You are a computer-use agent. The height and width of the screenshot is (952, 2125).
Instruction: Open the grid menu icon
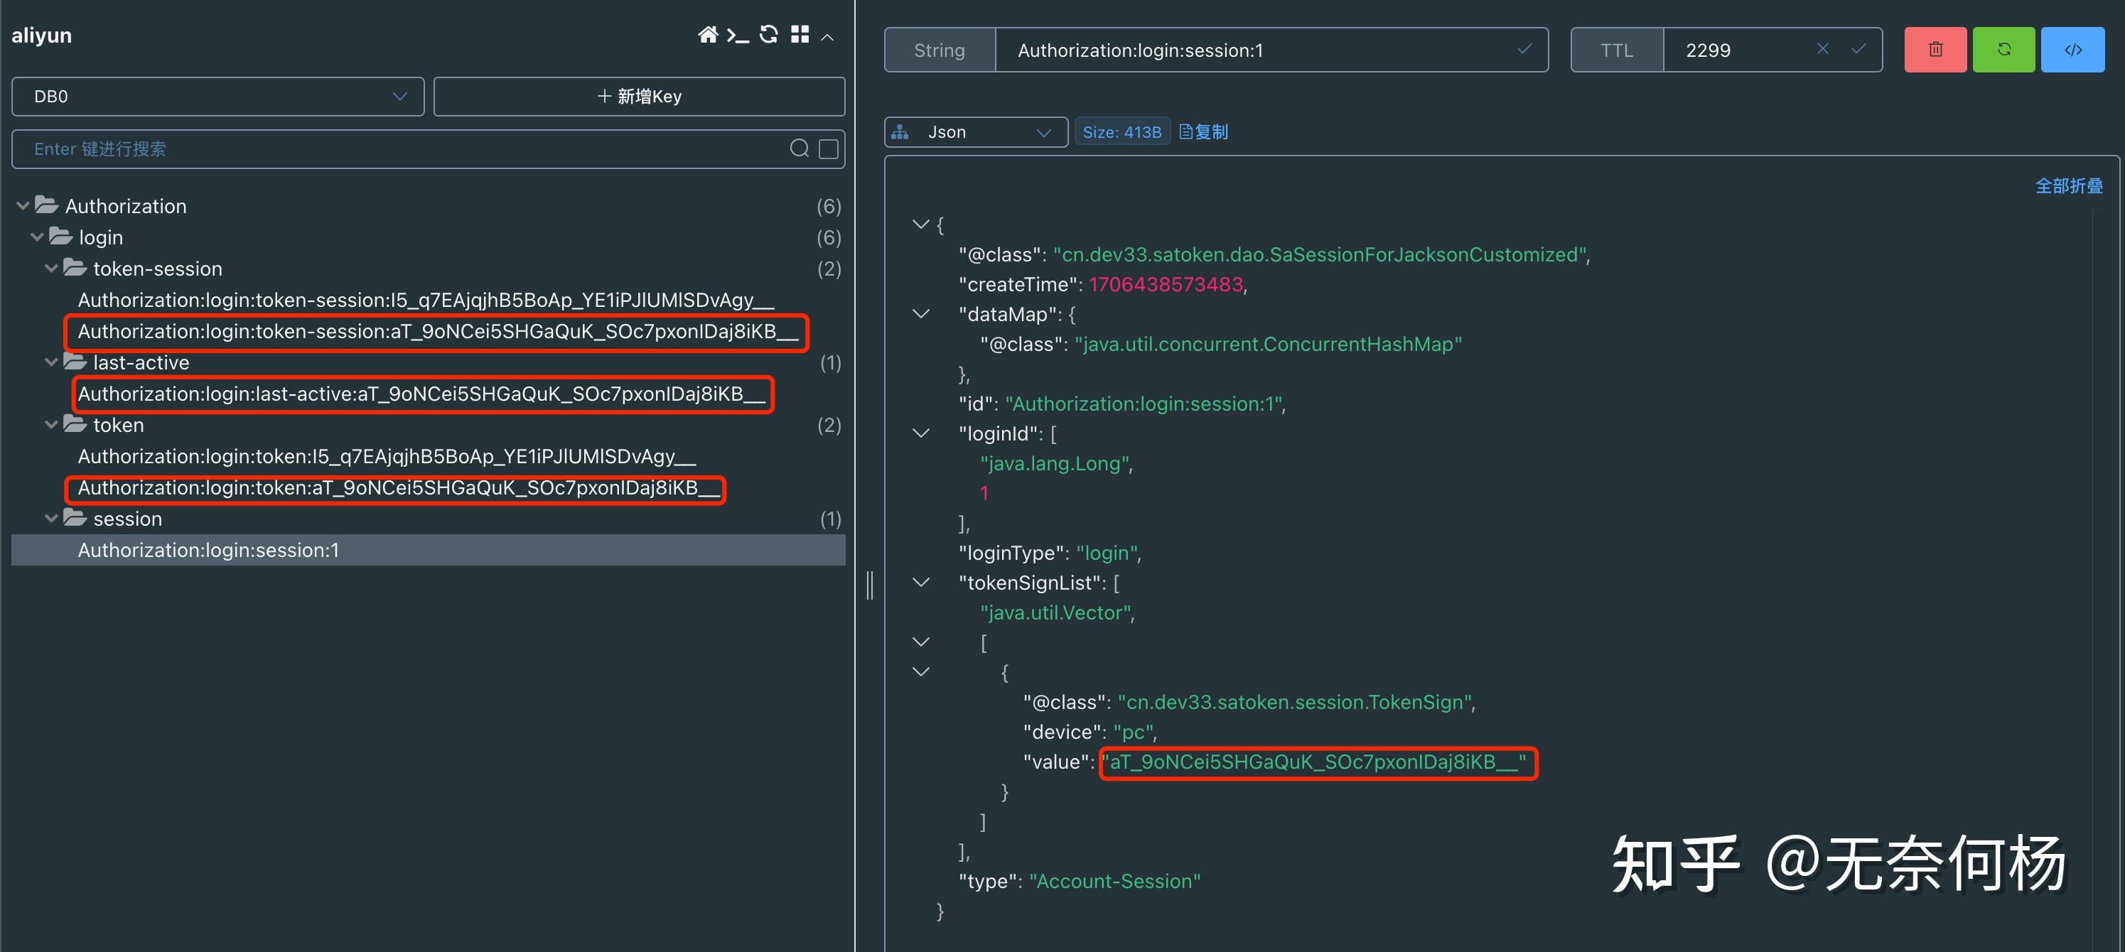pos(800,35)
